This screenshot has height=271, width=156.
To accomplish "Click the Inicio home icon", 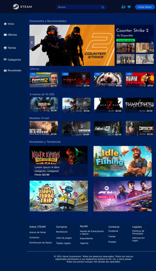I will 5,24.
